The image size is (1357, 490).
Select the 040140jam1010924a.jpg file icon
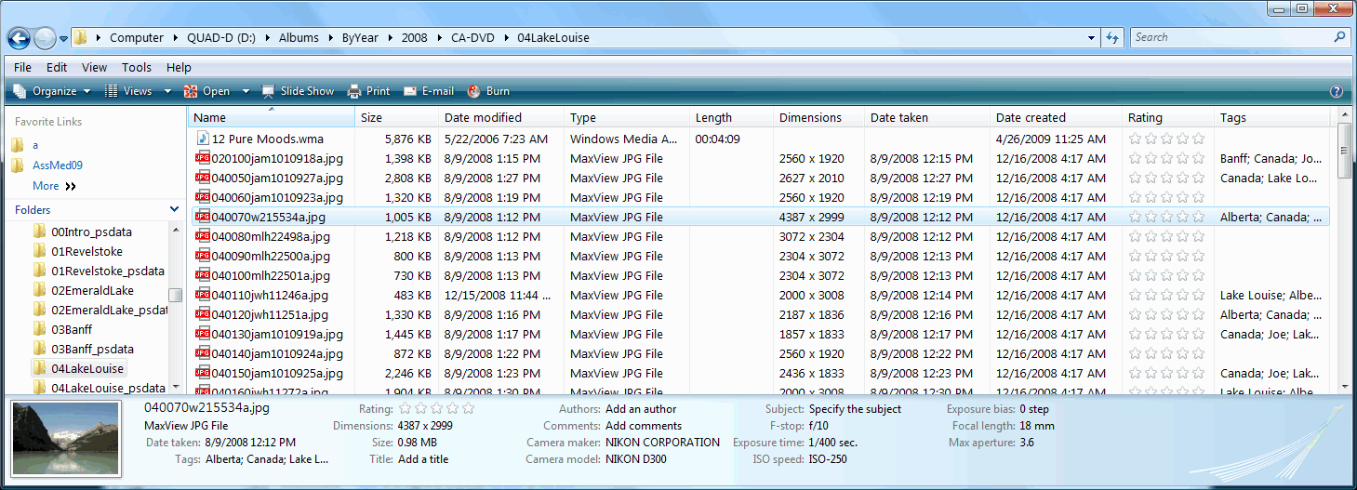point(203,353)
